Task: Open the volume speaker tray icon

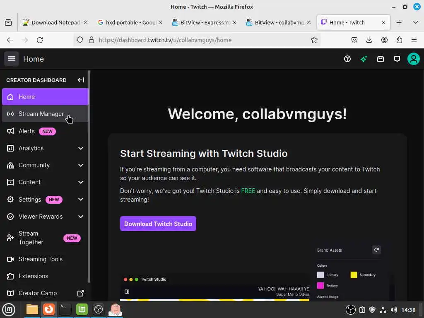Action: pyautogui.click(x=394, y=310)
